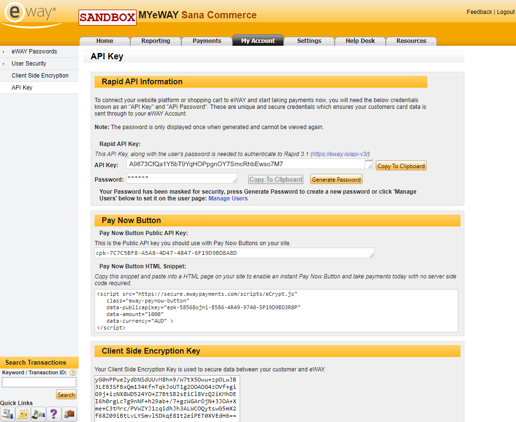This screenshot has height=422, width=516.
Task: Switch to the Reporting tab
Action: pyautogui.click(x=156, y=41)
